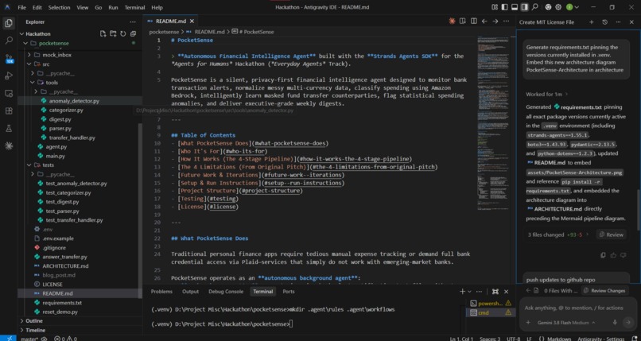Image resolution: width=641 pixels, height=341 pixels.
Task: Refresh the Explorer file tree
Action: click(x=122, y=34)
